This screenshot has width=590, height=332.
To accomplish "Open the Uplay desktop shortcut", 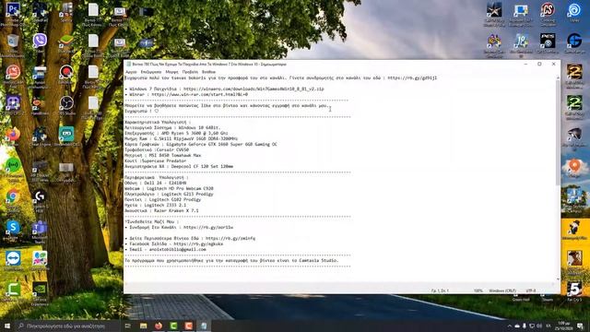I will (x=574, y=10).
